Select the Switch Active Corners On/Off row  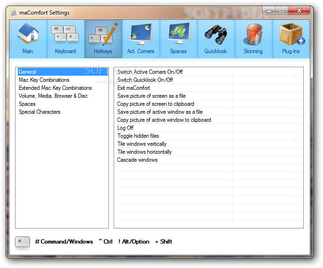pos(208,72)
